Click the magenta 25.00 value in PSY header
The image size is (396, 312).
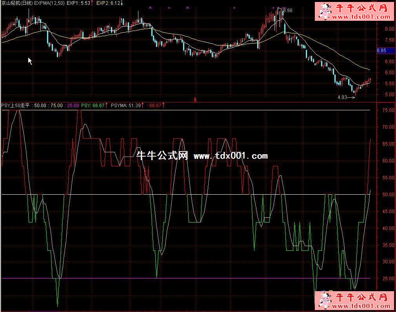[x=73, y=105]
